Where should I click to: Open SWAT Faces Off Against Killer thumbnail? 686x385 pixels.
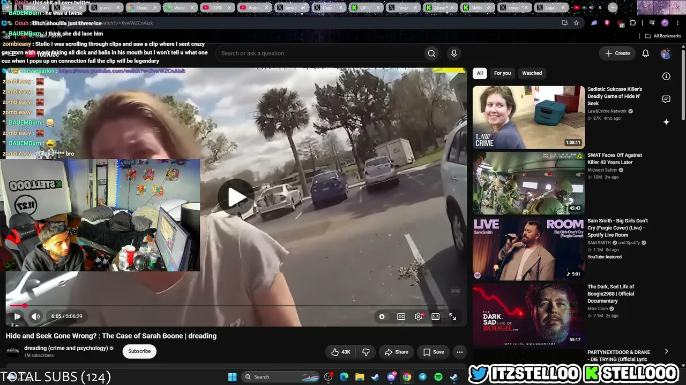tap(528, 183)
